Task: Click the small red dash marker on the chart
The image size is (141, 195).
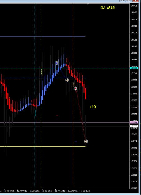Action: 57,115
